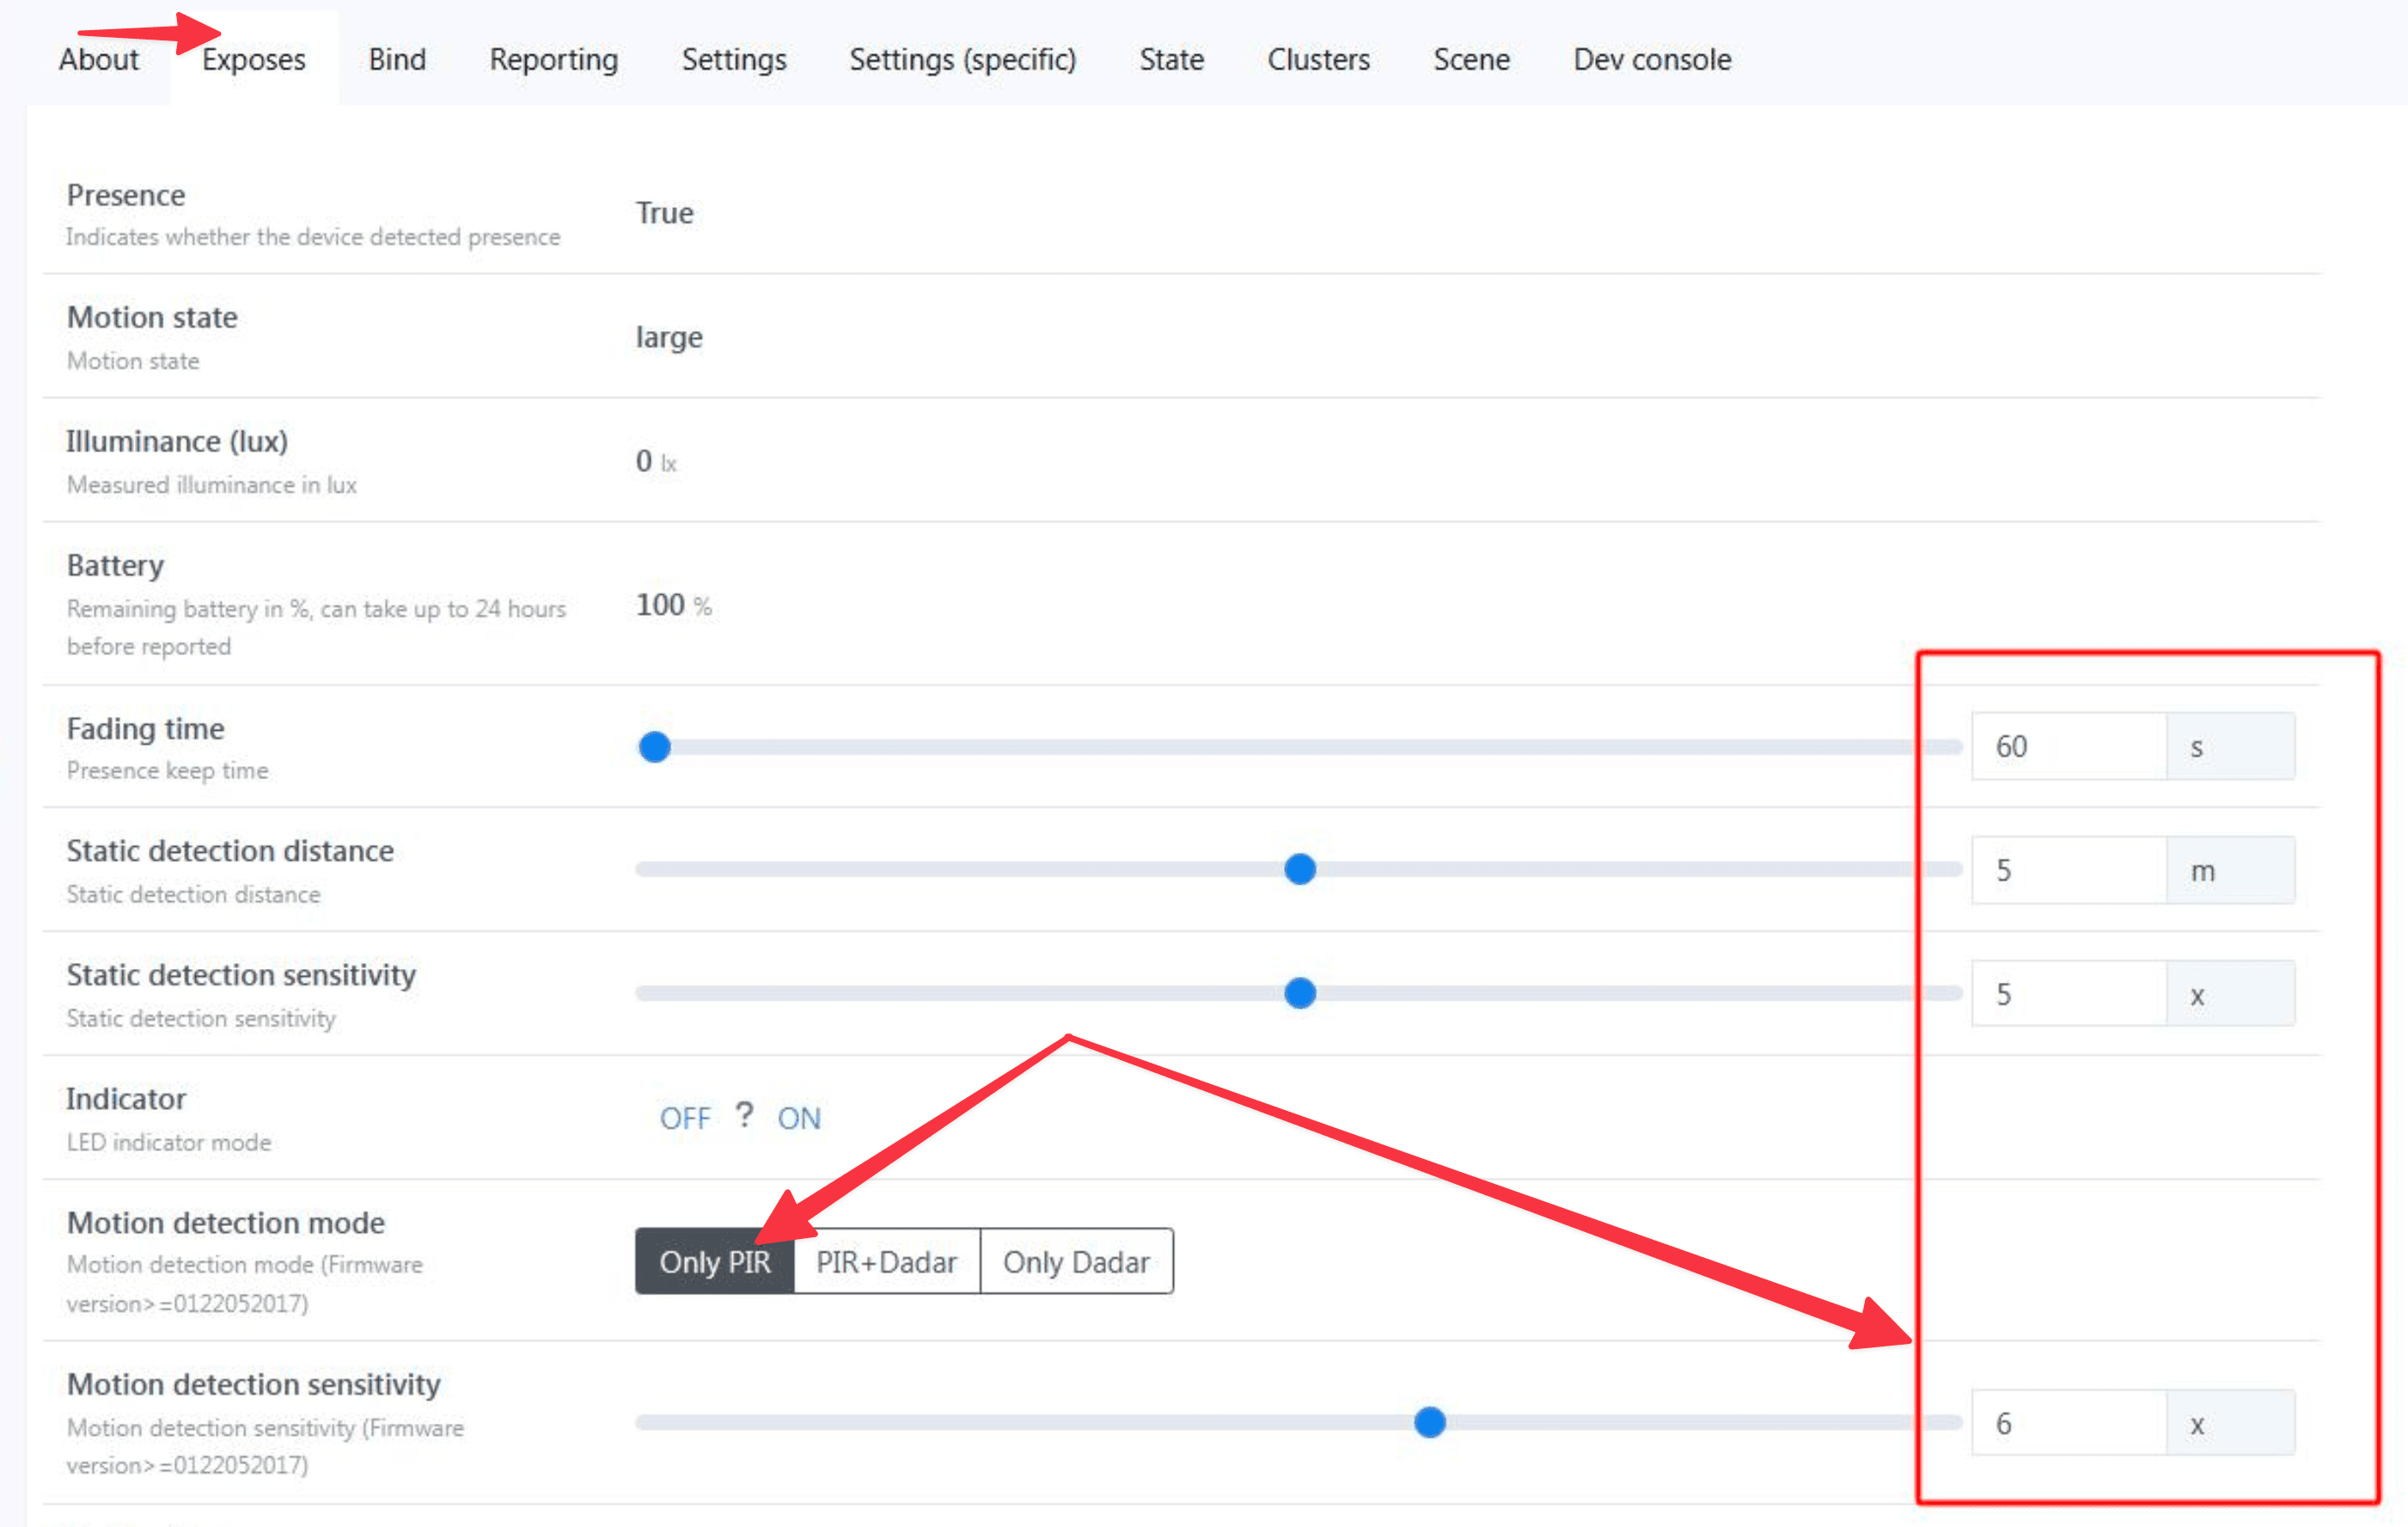Screen dimensions: 2408x1527
Task: Select Only Dadar detection mode
Action: click(1076, 1262)
